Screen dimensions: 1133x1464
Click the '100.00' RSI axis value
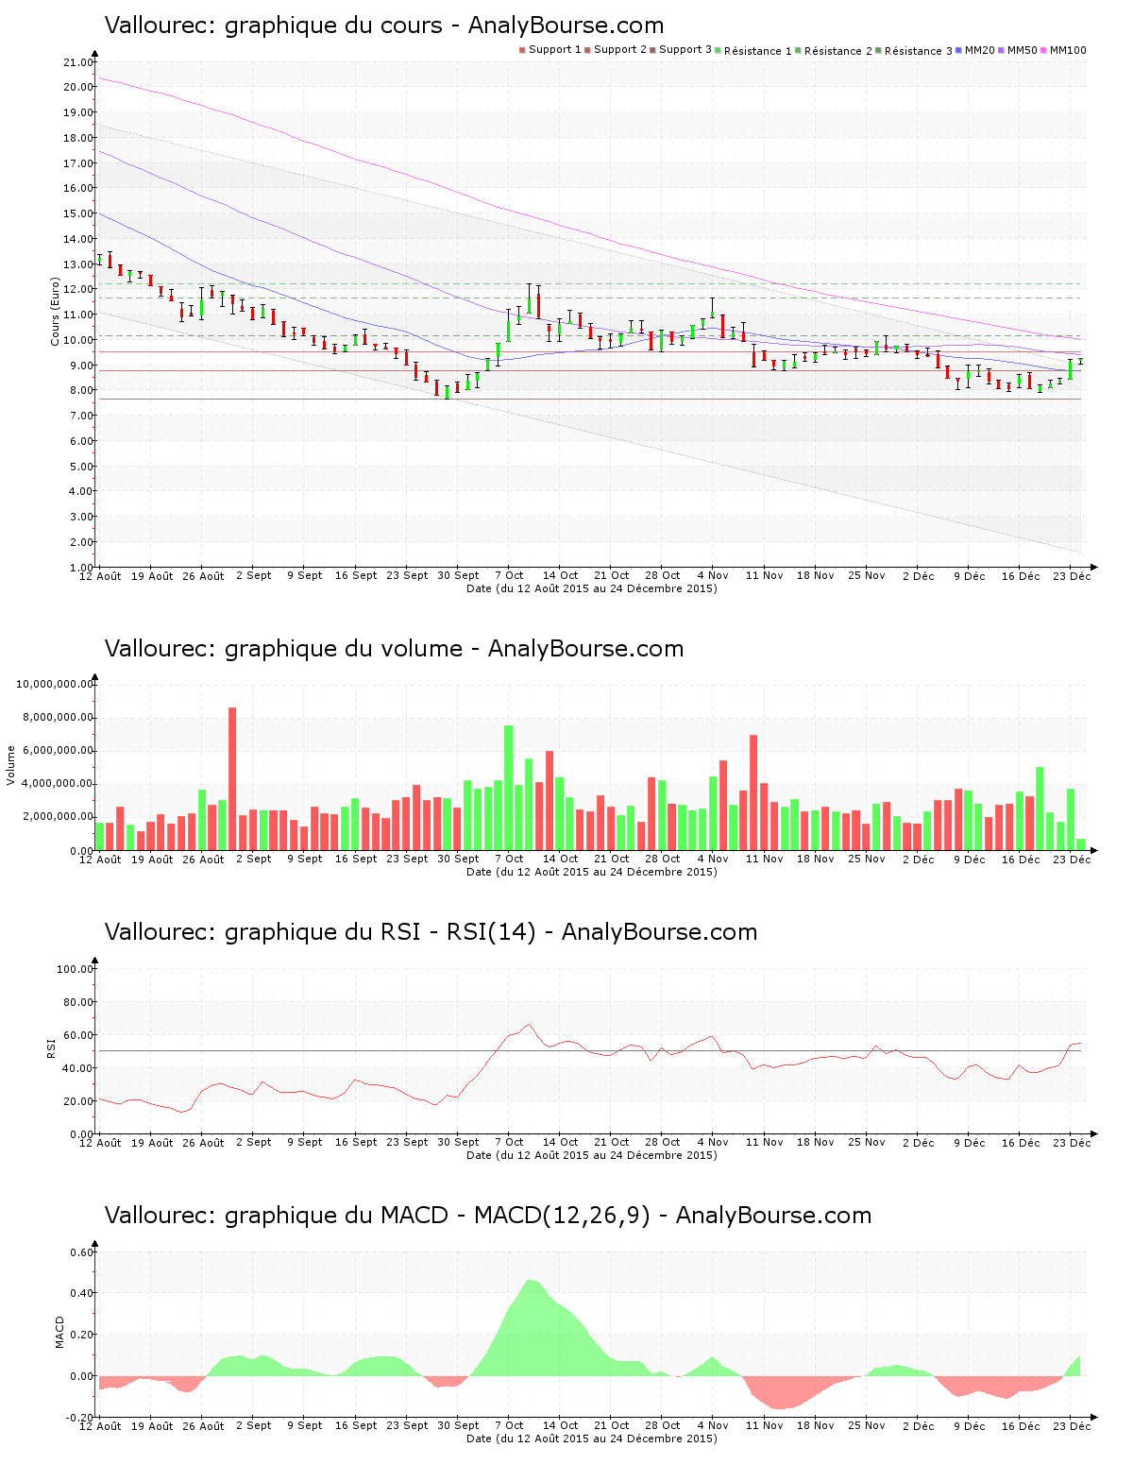click(76, 969)
